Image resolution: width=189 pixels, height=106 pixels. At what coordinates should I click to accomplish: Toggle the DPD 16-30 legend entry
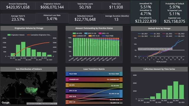click(x=94, y=36)
